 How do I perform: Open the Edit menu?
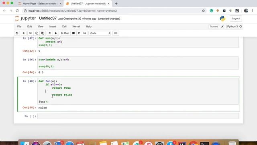29,27
